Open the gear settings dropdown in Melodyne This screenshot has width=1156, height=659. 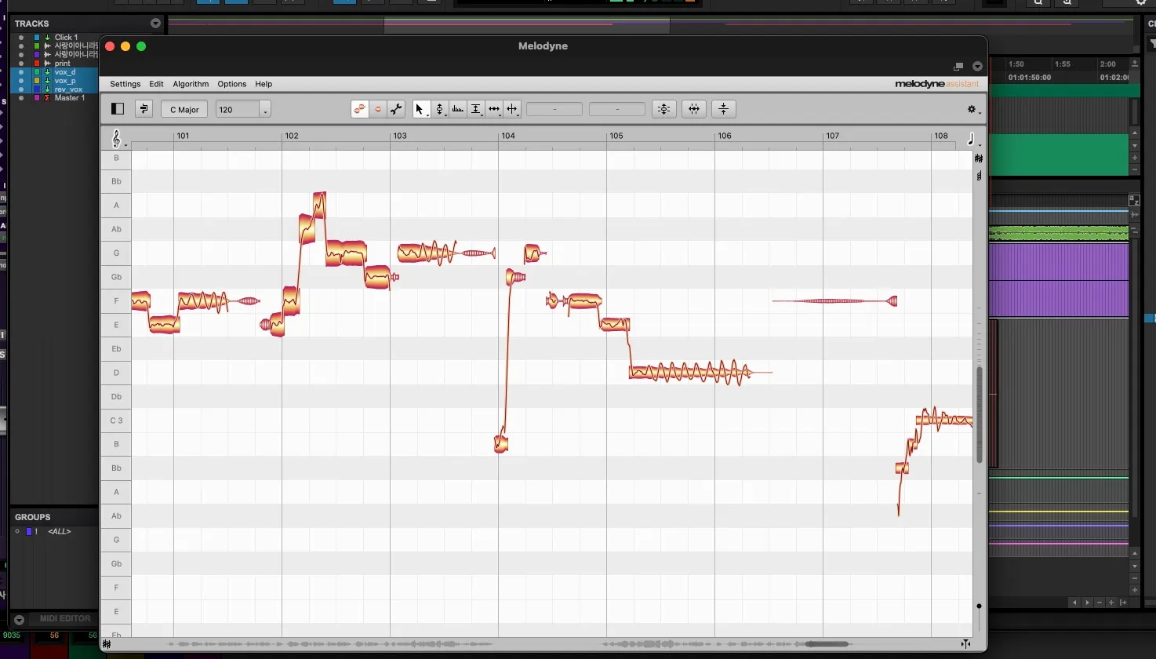coord(972,110)
